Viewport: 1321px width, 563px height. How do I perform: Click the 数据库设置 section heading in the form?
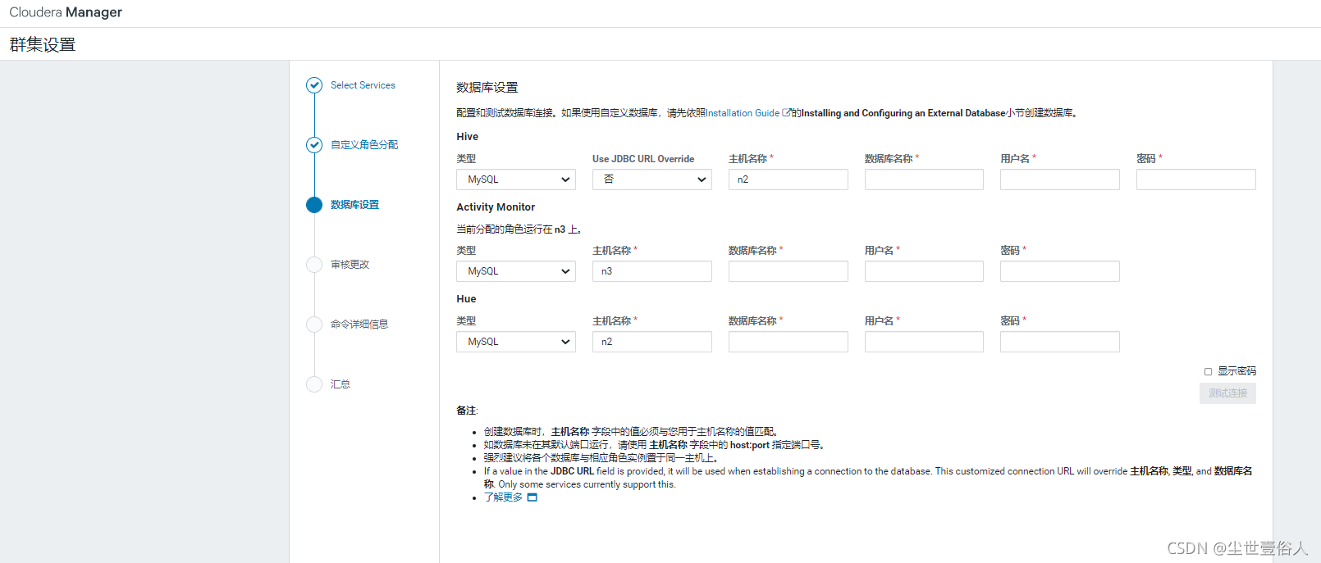pyautogui.click(x=487, y=87)
